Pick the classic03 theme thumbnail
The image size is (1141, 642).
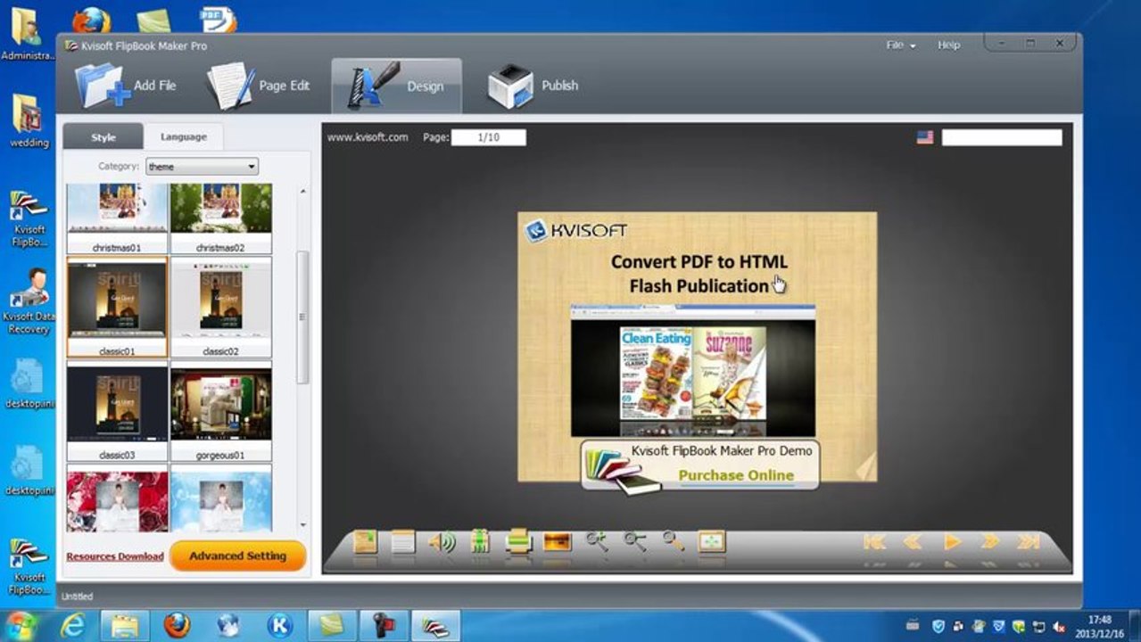(117, 411)
